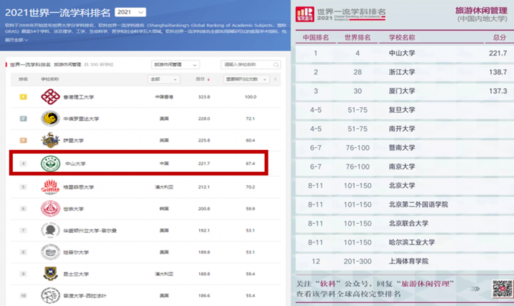This screenshot has width=514, height=306.
Task: Open the 格里菲思大学 link
Action: pos(78,187)
